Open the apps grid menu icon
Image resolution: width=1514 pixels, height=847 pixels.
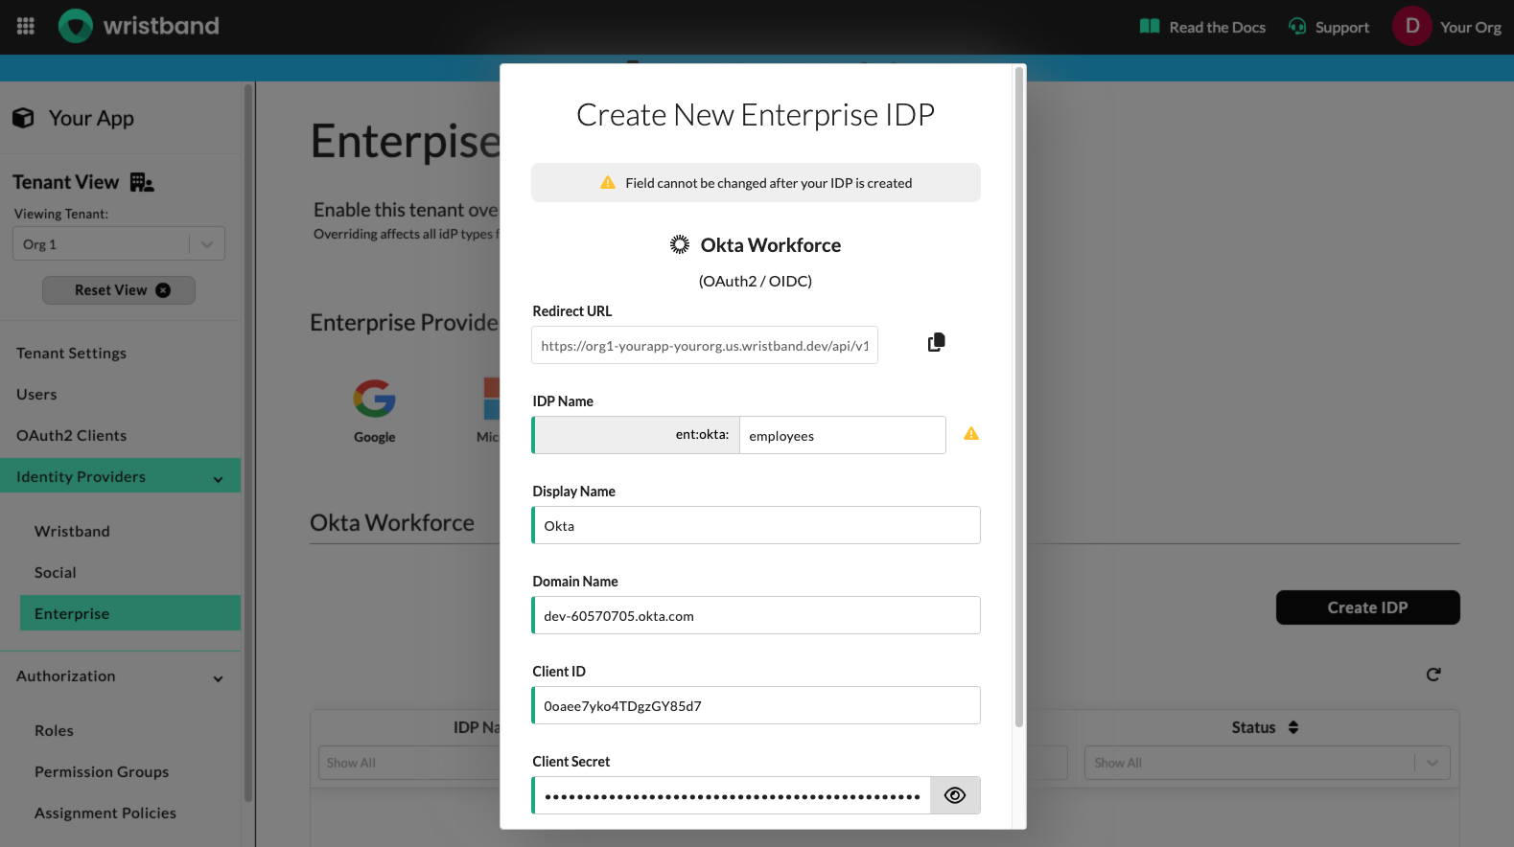coord(26,26)
